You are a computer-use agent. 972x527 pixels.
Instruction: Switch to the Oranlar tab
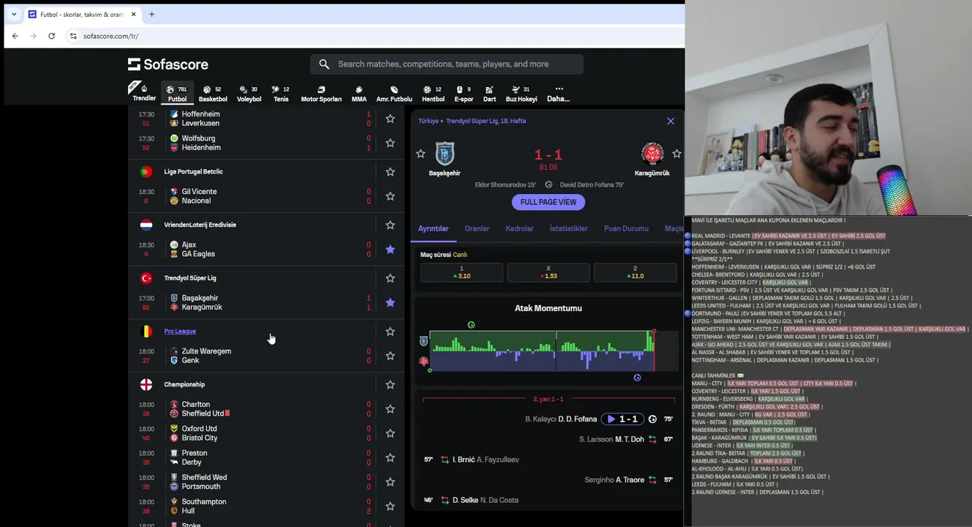coord(477,228)
